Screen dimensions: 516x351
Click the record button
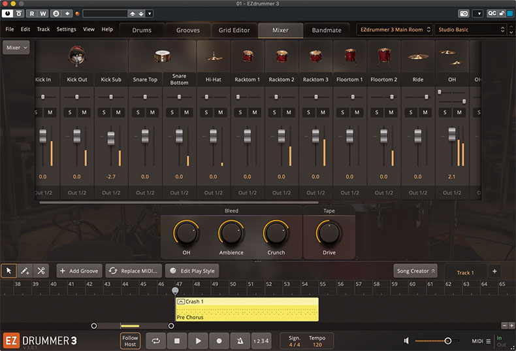click(219, 341)
